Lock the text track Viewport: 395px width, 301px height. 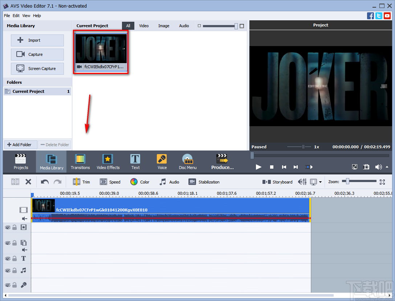[x=15, y=259]
